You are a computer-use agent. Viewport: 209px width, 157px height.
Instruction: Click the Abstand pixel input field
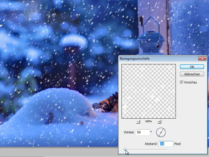click(166, 144)
